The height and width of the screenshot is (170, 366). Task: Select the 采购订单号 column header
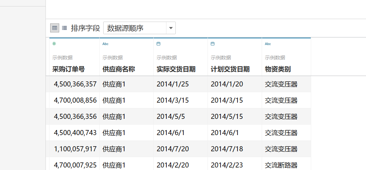pyautogui.click(x=68, y=69)
